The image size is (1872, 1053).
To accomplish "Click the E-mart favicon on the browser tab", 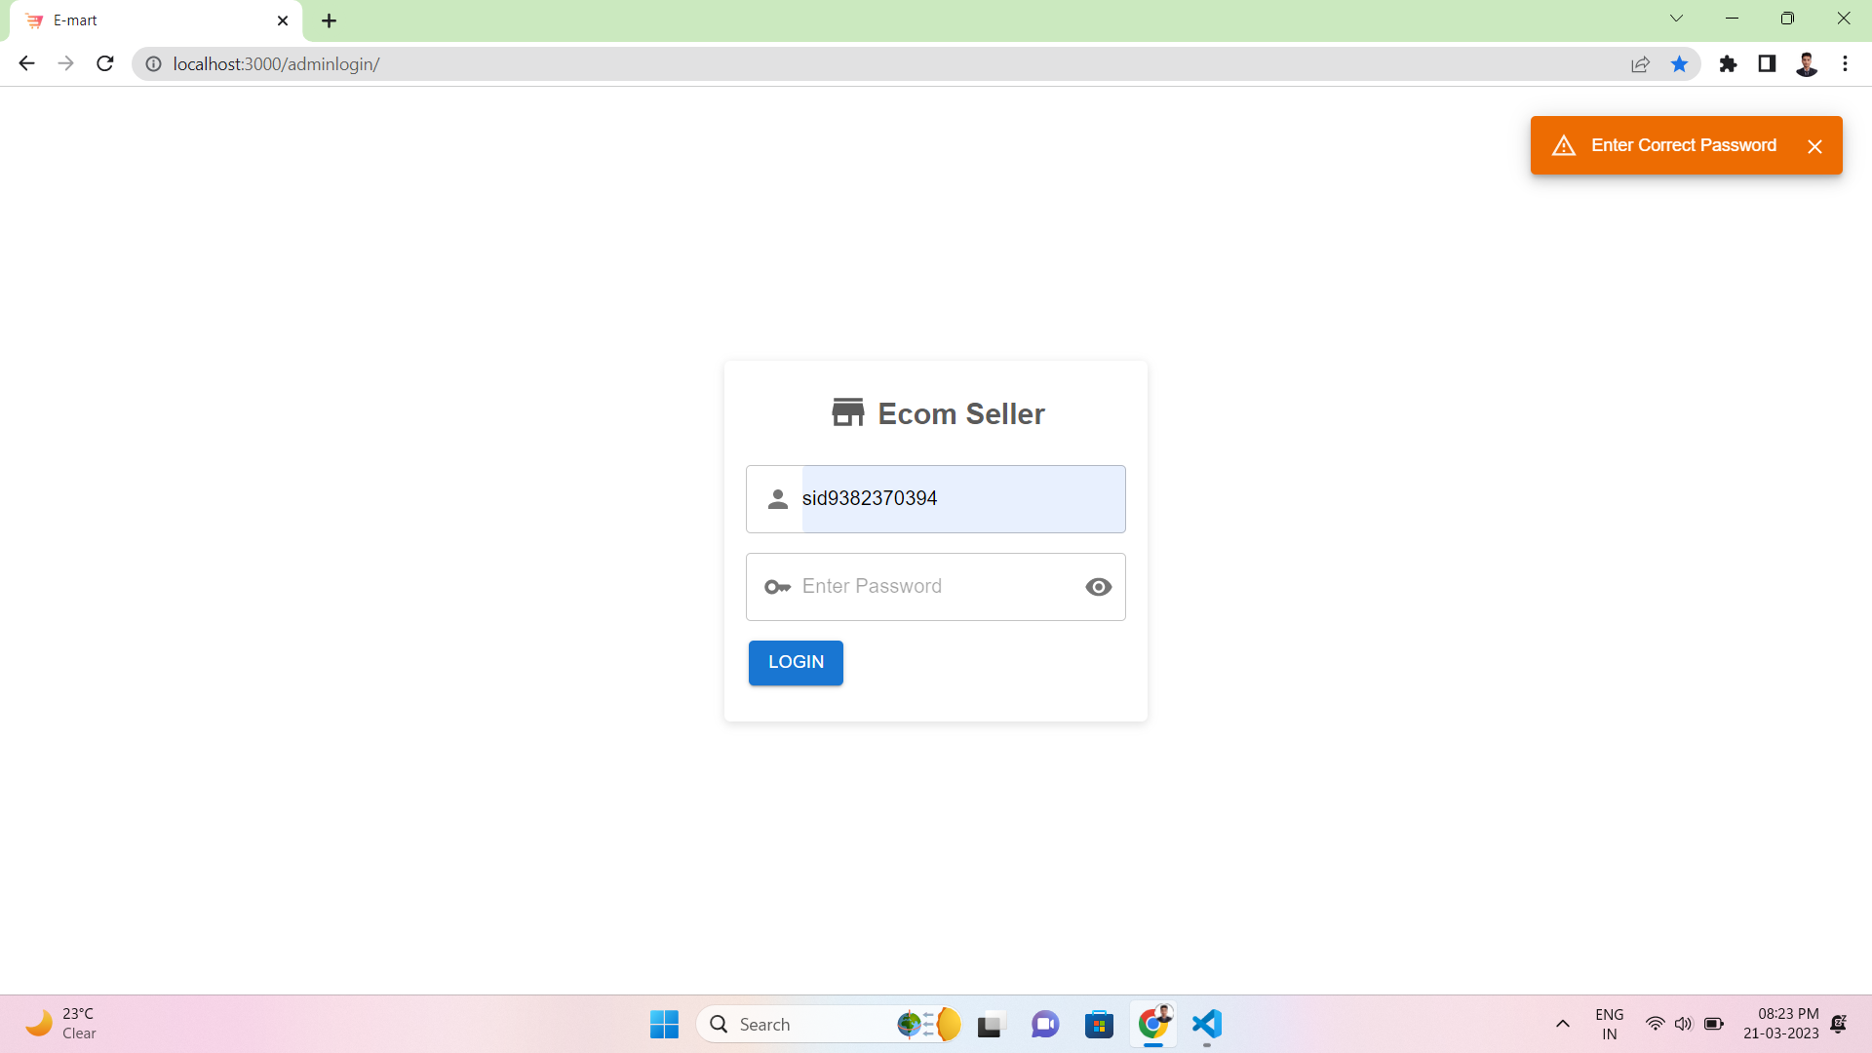I will pyautogui.click(x=32, y=19).
